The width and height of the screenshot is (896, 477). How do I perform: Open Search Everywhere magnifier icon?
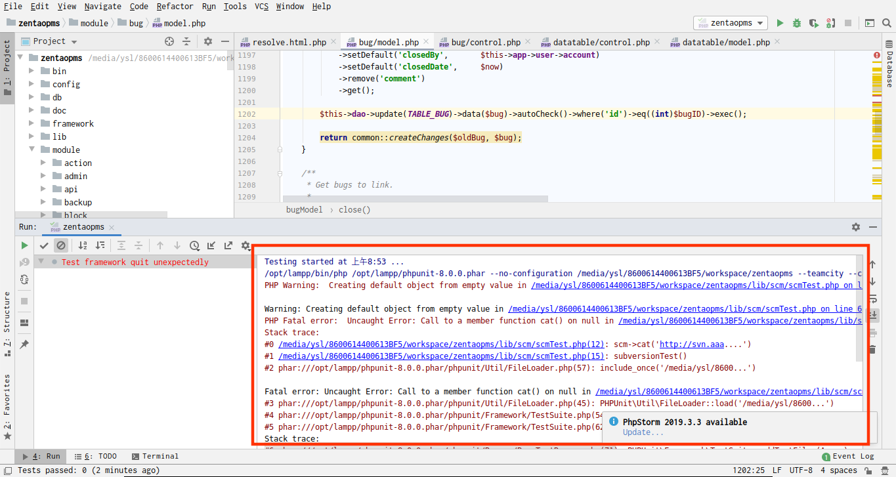point(887,23)
